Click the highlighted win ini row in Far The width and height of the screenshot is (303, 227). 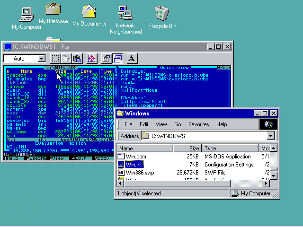(60, 140)
